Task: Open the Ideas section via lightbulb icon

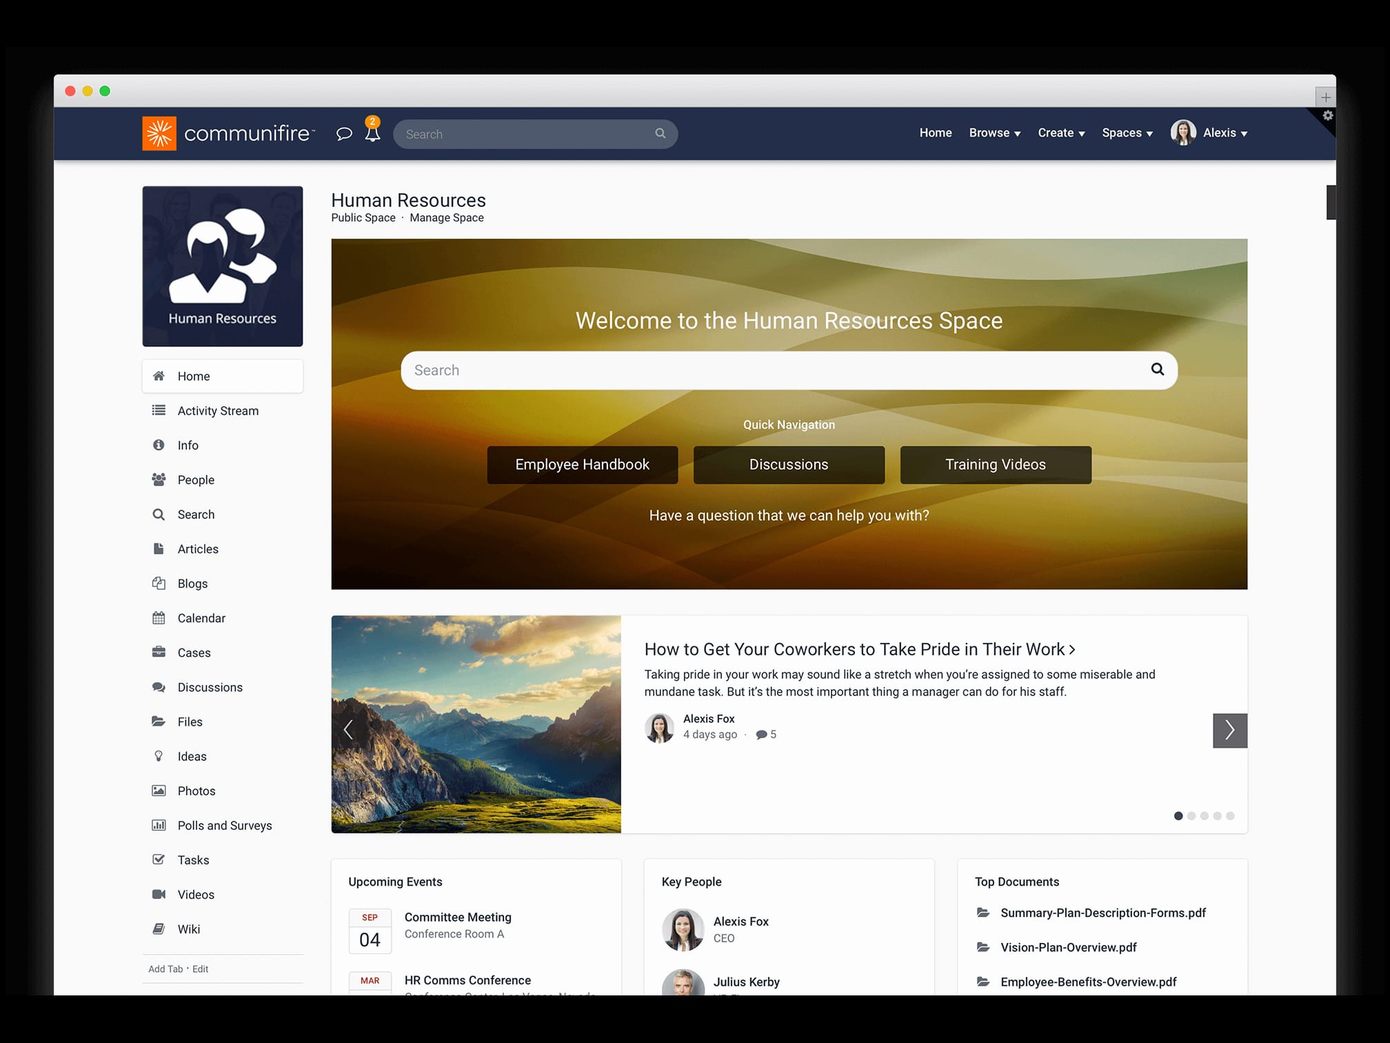Action: [159, 756]
